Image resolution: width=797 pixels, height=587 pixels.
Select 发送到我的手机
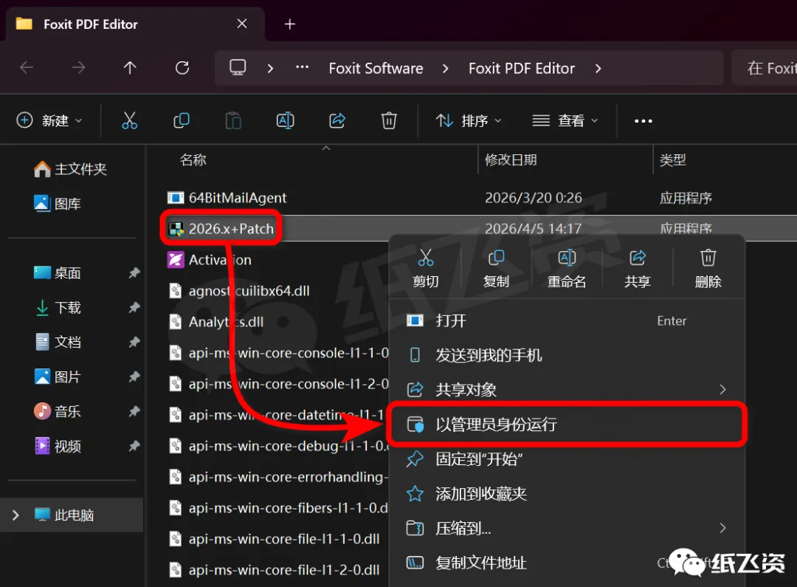pyautogui.click(x=566, y=355)
